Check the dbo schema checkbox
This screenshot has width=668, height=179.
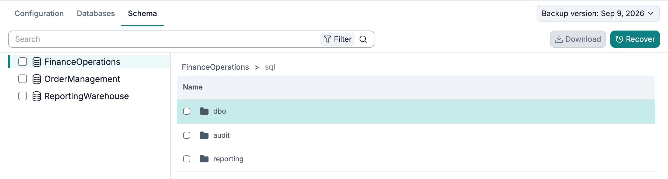click(187, 111)
